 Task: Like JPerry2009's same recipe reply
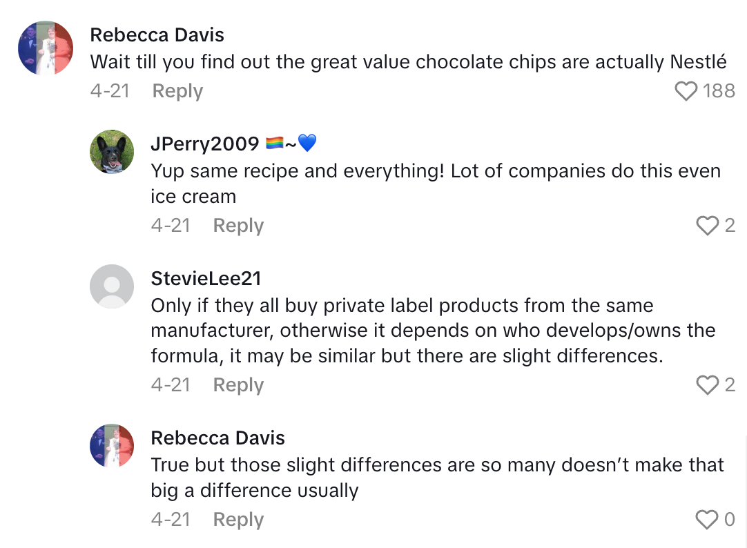coord(707,226)
